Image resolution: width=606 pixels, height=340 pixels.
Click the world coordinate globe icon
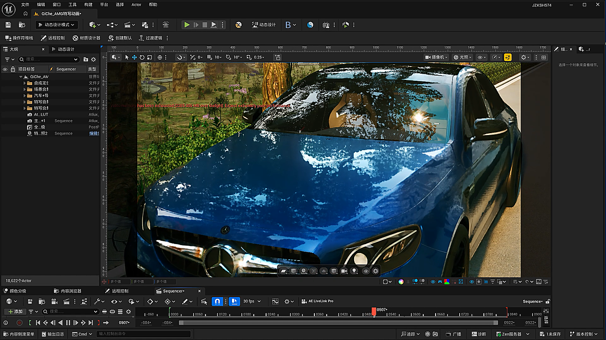pyautogui.click(x=160, y=57)
